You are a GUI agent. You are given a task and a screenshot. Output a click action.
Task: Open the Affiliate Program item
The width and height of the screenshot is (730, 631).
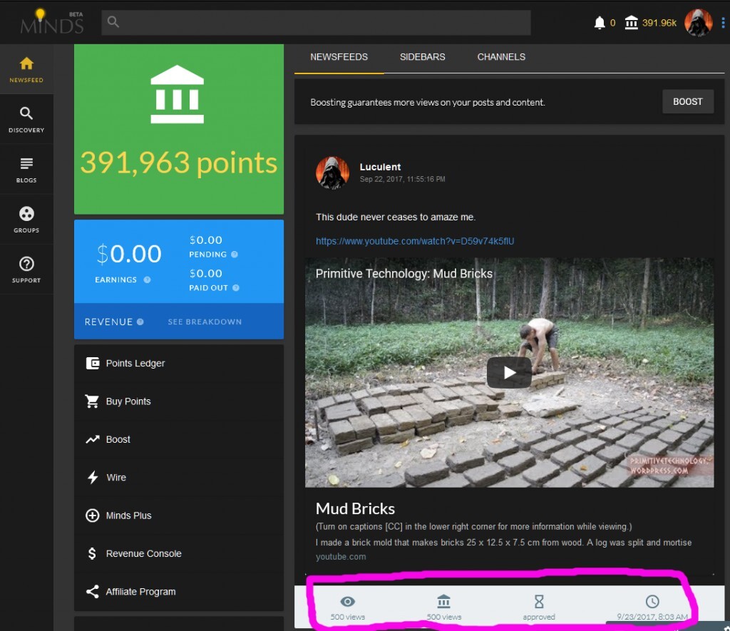[x=140, y=592]
